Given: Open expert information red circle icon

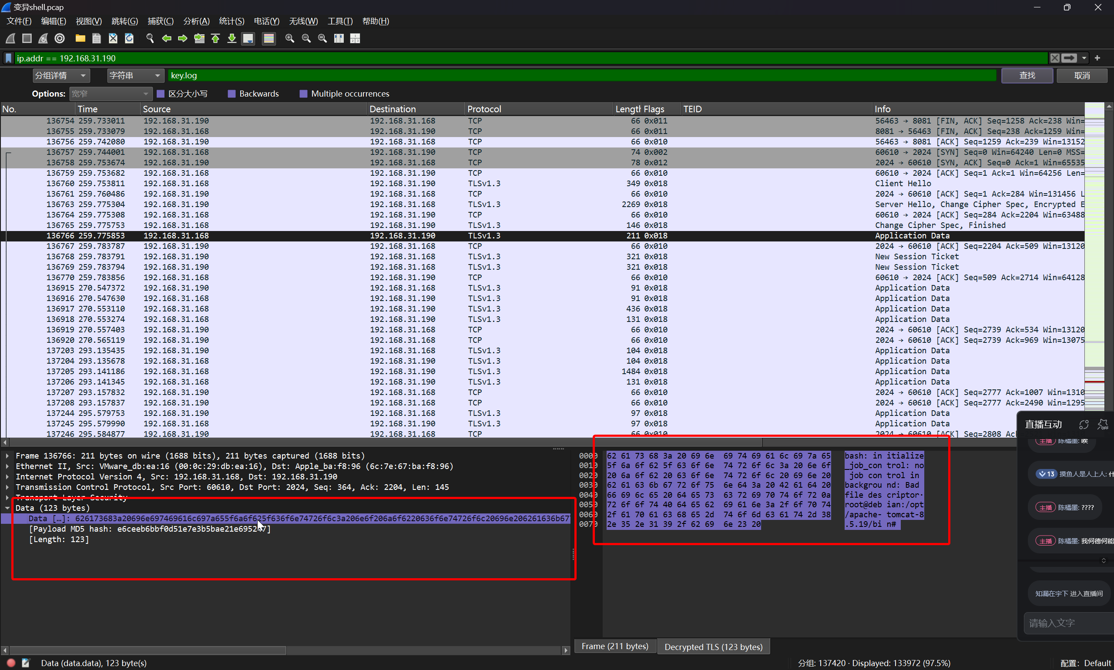Looking at the screenshot, I should [11, 663].
